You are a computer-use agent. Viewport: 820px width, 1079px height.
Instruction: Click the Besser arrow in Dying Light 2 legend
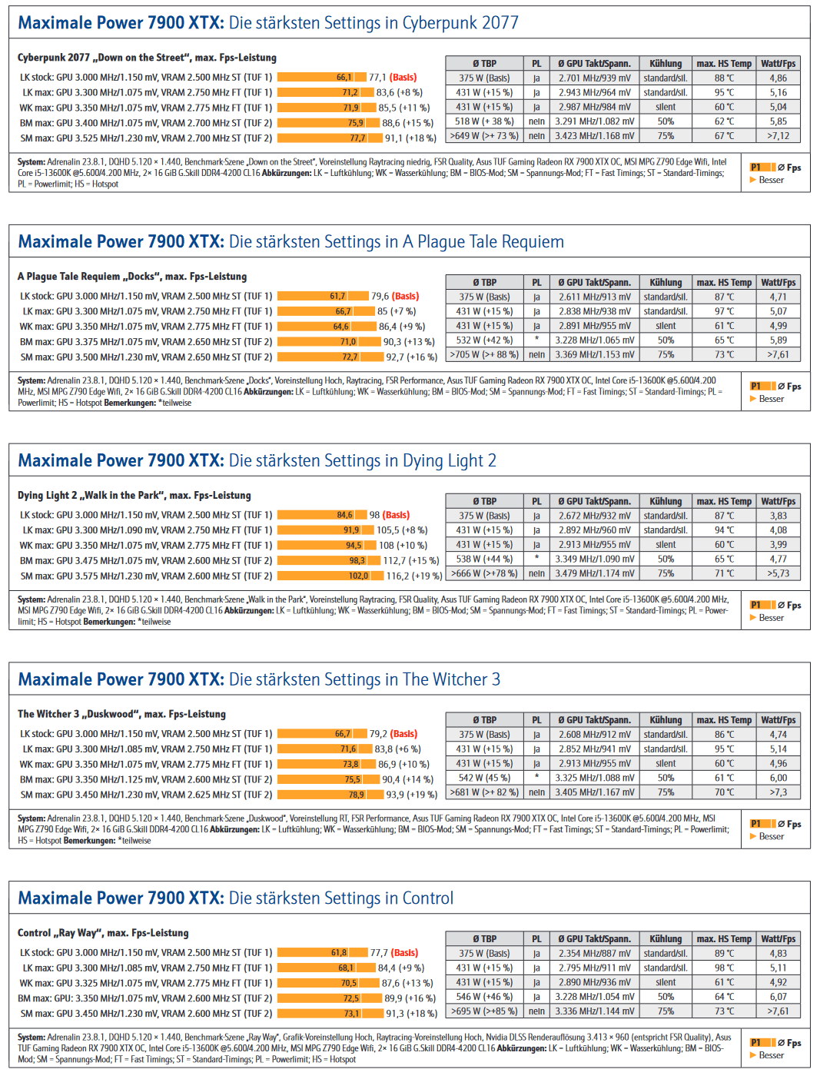753,618
